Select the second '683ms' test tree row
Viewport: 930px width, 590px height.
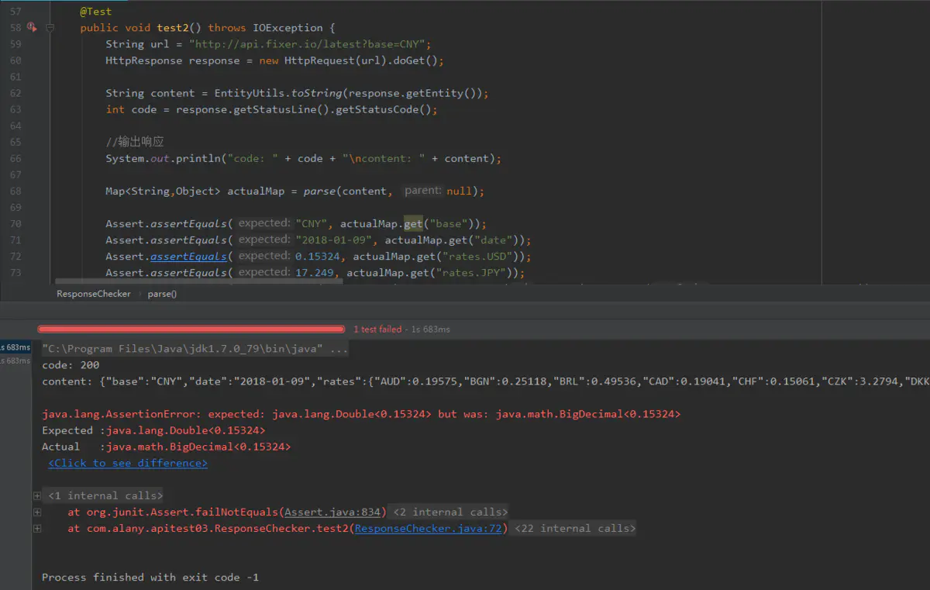point(15,361)
